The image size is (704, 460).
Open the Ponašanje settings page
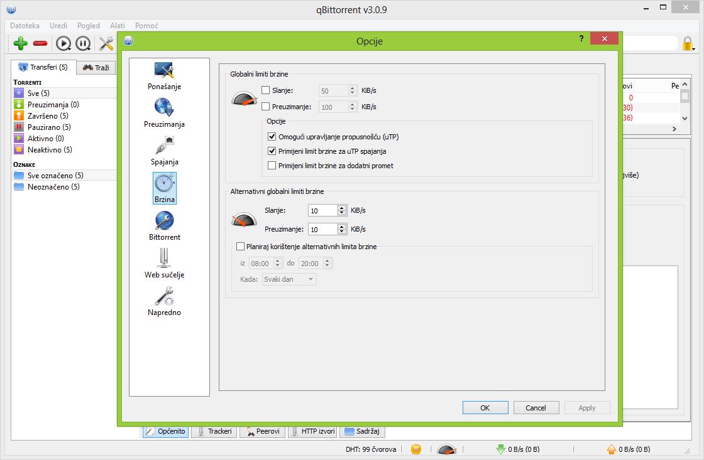164,76
